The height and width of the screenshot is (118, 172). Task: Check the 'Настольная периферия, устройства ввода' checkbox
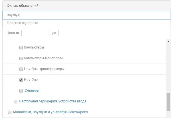click(15, 102)
